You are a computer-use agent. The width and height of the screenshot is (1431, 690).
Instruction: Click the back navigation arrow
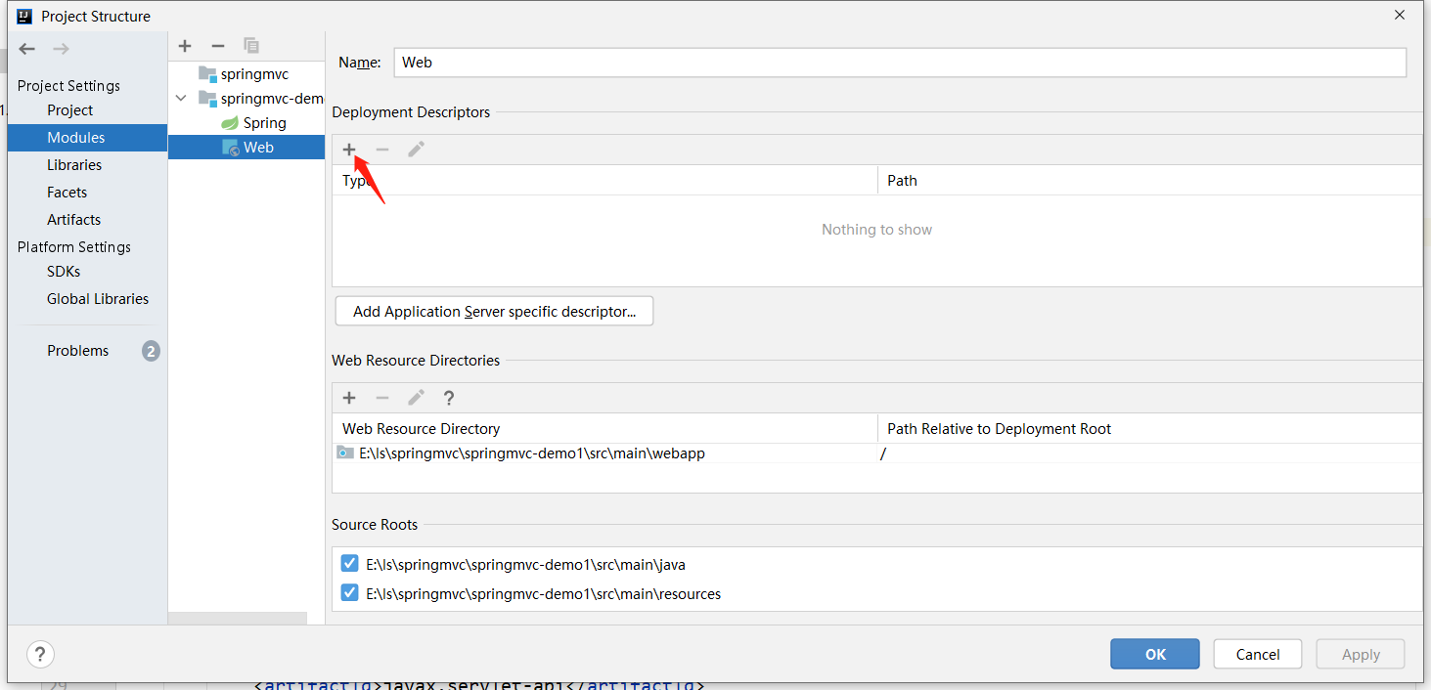coord(27,49)
